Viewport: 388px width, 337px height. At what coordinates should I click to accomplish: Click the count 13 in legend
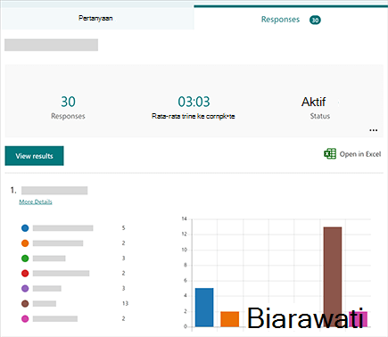(125, 303)
